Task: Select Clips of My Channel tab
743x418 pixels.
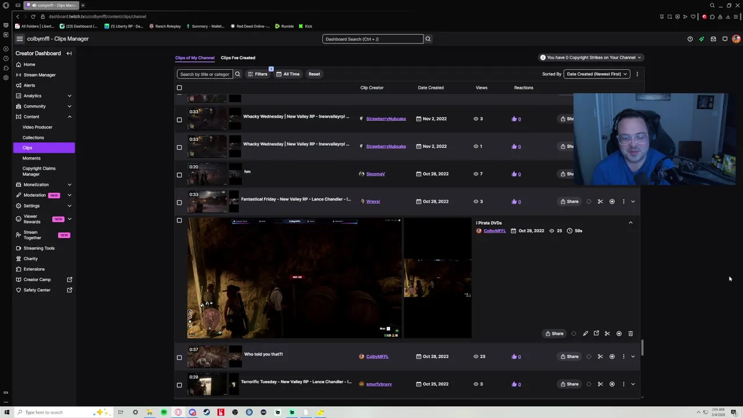Action: point(194,57)
